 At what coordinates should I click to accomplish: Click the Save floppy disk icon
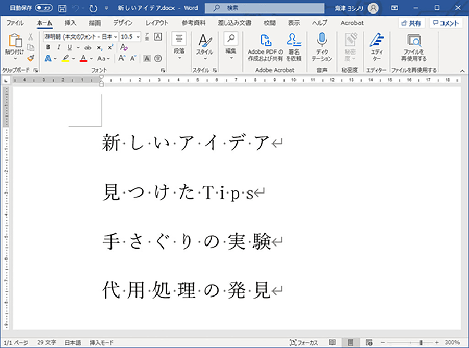pyautogui.click(x=62, y=8)
